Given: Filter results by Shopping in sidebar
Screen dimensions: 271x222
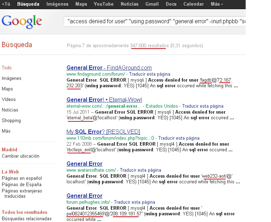Looking at the screenshot, I should [11, 120].
